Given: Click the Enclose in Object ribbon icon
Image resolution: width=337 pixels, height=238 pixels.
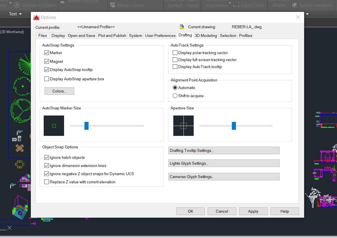Looking at the screenshot, I should tap(17, 5).
